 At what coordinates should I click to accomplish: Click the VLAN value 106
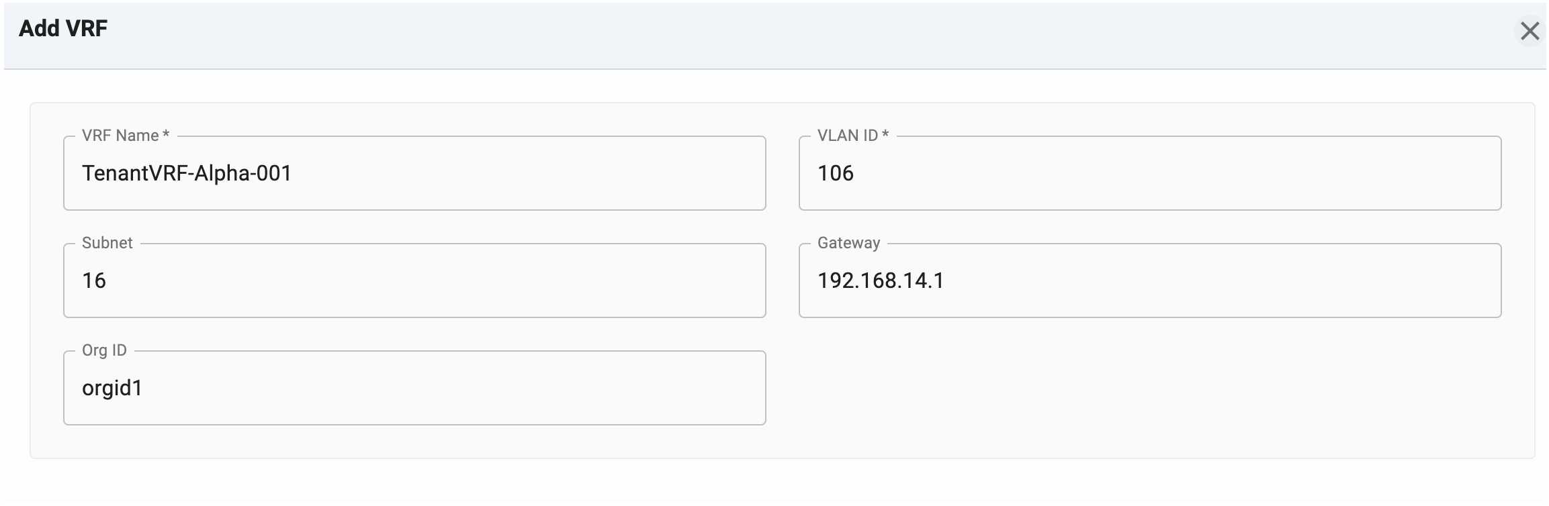point(835,174)
